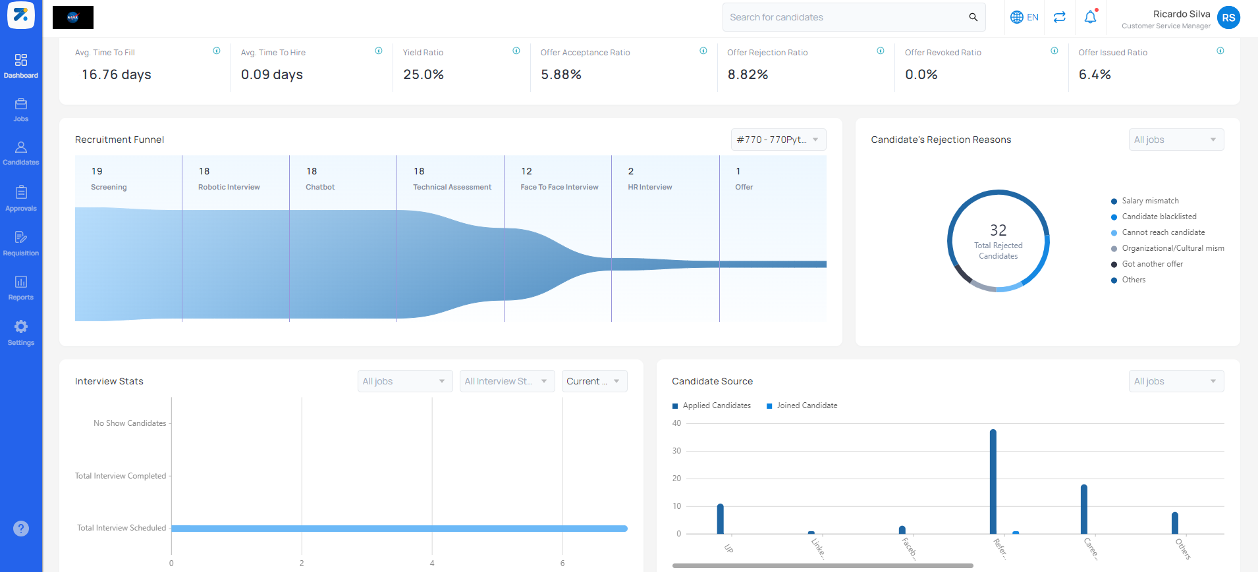Open the RS user avatar

click(1228, 18)
